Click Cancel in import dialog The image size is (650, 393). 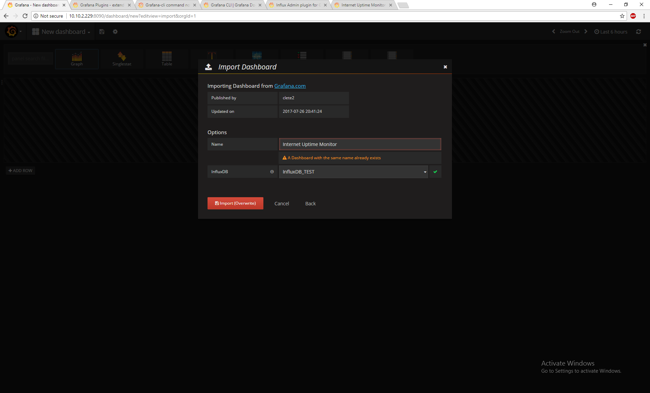(x=282, y=204)
